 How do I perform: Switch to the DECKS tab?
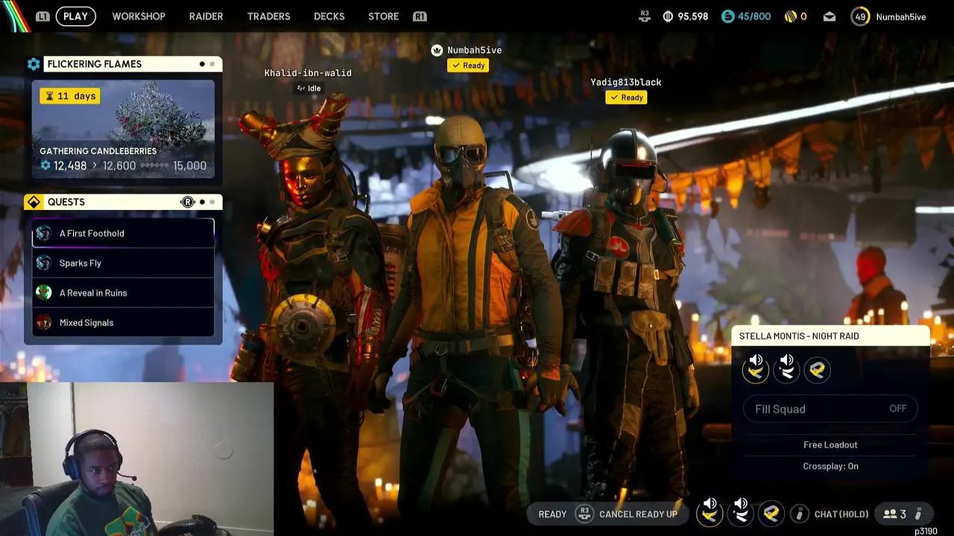click(x=329, y=16)
